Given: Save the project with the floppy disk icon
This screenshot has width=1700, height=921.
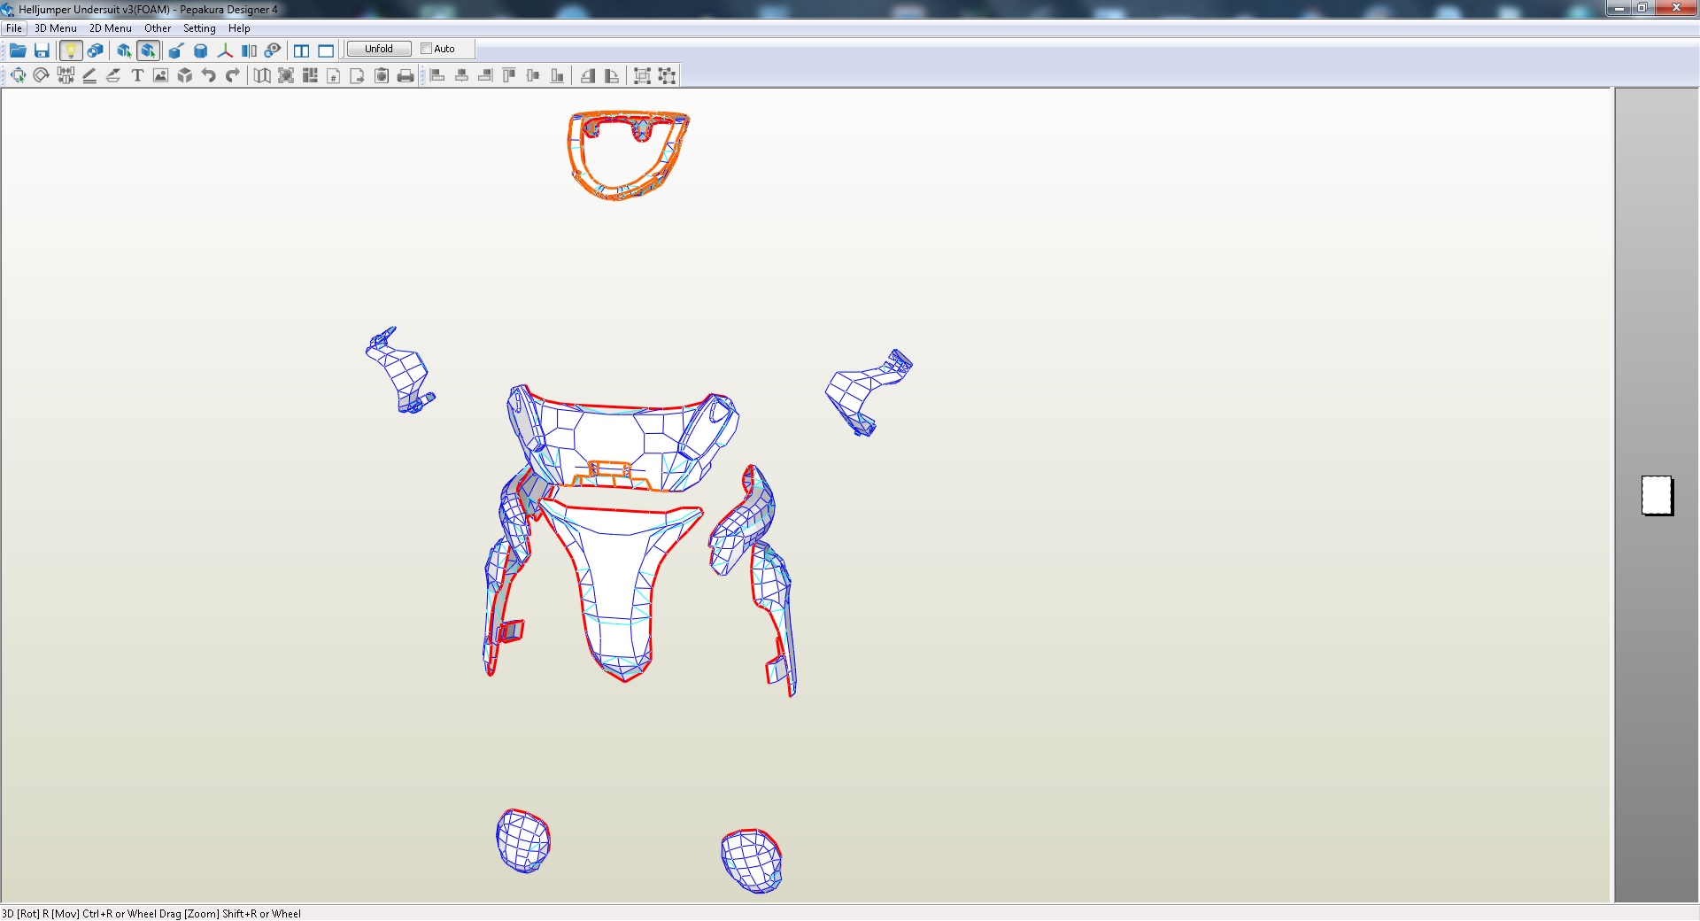Looking at the screenshot, I should [x=42, y=50].
